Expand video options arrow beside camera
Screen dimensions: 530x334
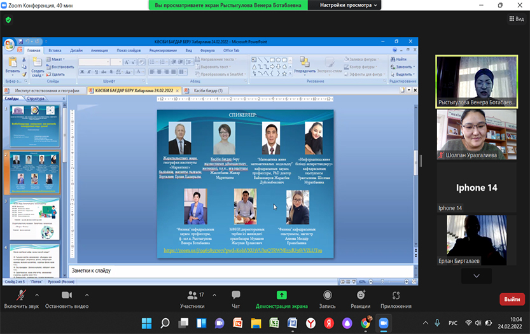87,295
